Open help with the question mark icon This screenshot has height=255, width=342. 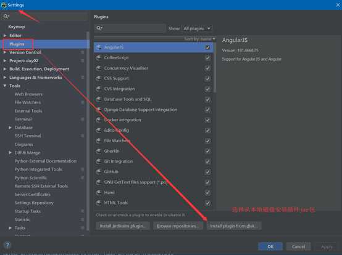coord(7,246)
